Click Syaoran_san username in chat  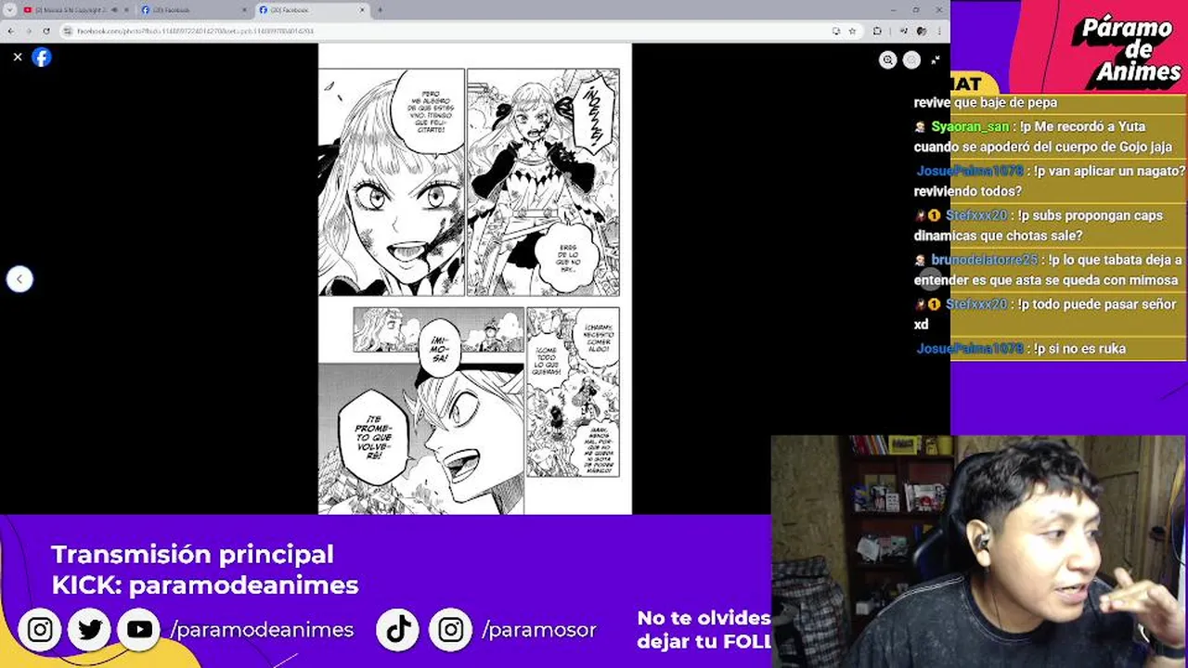(970, 126)
